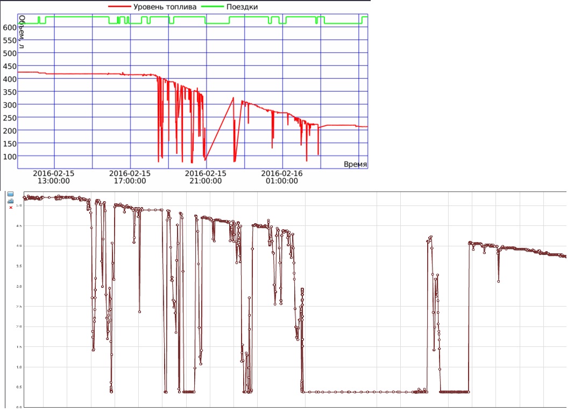Viewport: 581px width, 412px height.
Task: Click the 'Объем, л' y-axis title
Action: pyautogui.click(x=22, y=32)
